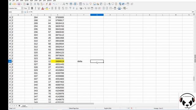Expand the Undo history arrow
Viewport: 196px width, 110px height.
coord(56,4)
